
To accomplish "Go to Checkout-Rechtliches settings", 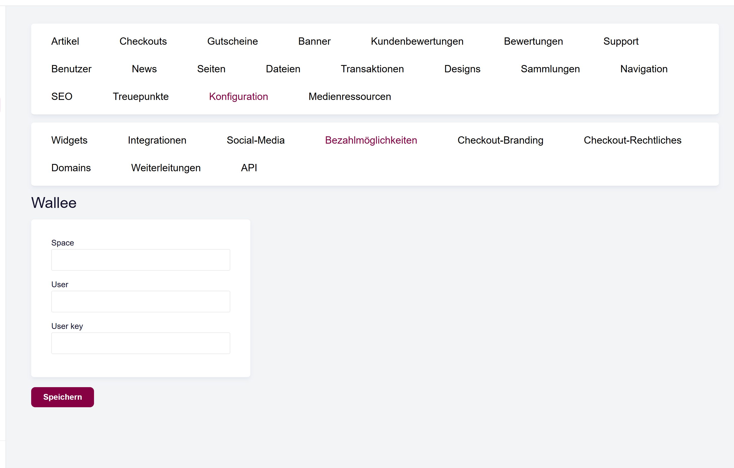I will 632,140.
